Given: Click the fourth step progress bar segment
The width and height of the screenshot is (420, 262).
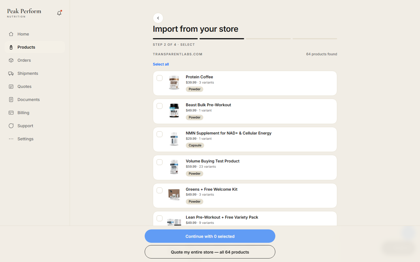Looking at the screenshot, I should tap(315, 39).
